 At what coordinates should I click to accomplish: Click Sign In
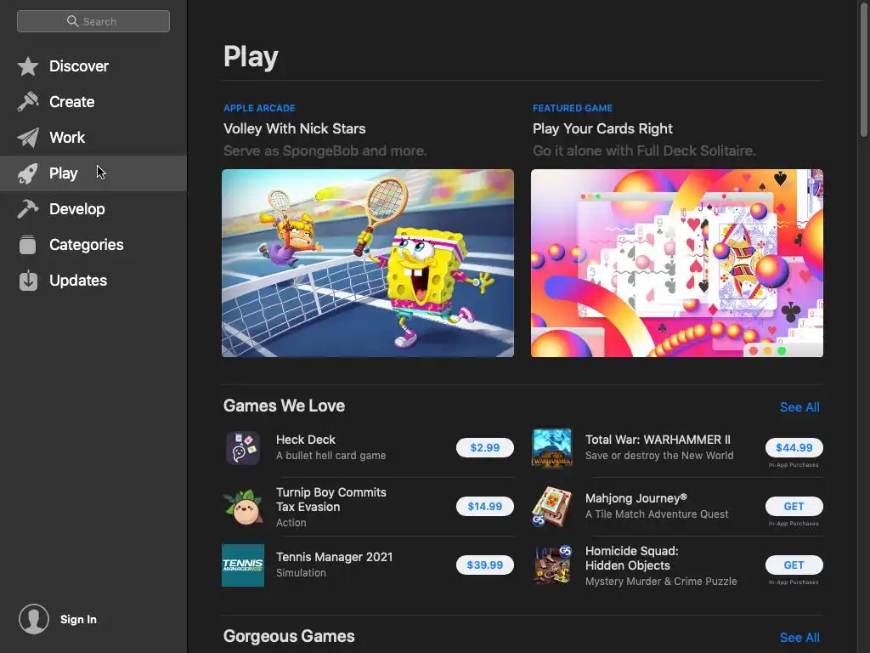[x=78, y=619]
